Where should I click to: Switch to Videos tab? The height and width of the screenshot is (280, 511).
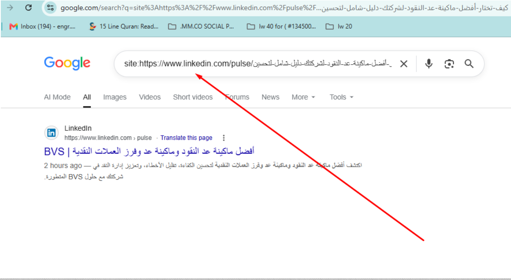coord(150,97)
